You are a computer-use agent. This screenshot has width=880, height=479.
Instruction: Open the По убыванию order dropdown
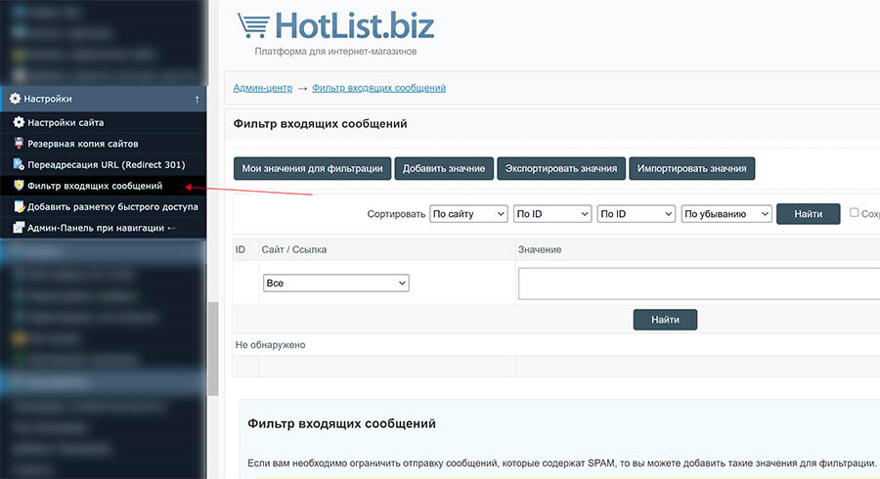pyautogui.click(x=726, y=214)
